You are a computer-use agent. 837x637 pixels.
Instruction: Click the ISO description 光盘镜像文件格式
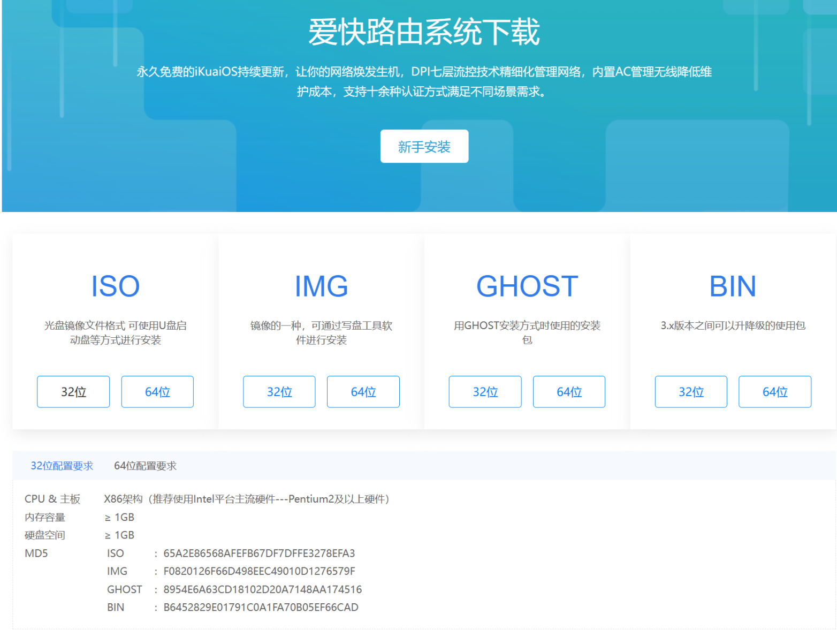click(116, 332)
